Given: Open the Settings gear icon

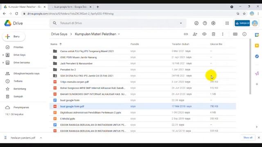Looking at the screenshot, I should coord(213,23).
